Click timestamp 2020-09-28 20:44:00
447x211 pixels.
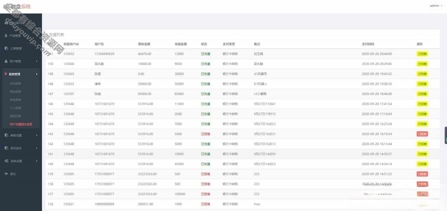pyautogui.click(x=377, y=54)
